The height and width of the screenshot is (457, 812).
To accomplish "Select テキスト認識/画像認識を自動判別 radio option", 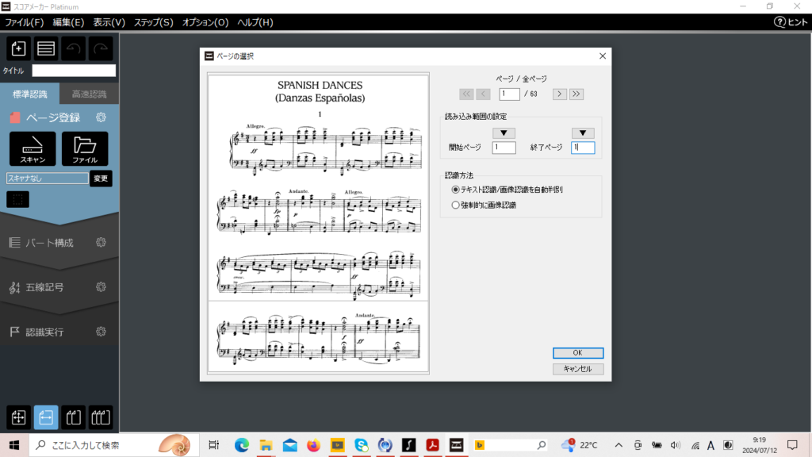I will point(455,190).
